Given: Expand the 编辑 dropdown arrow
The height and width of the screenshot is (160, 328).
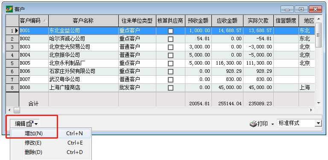Looking at the screenshot, I should click(x=36, y=124).
